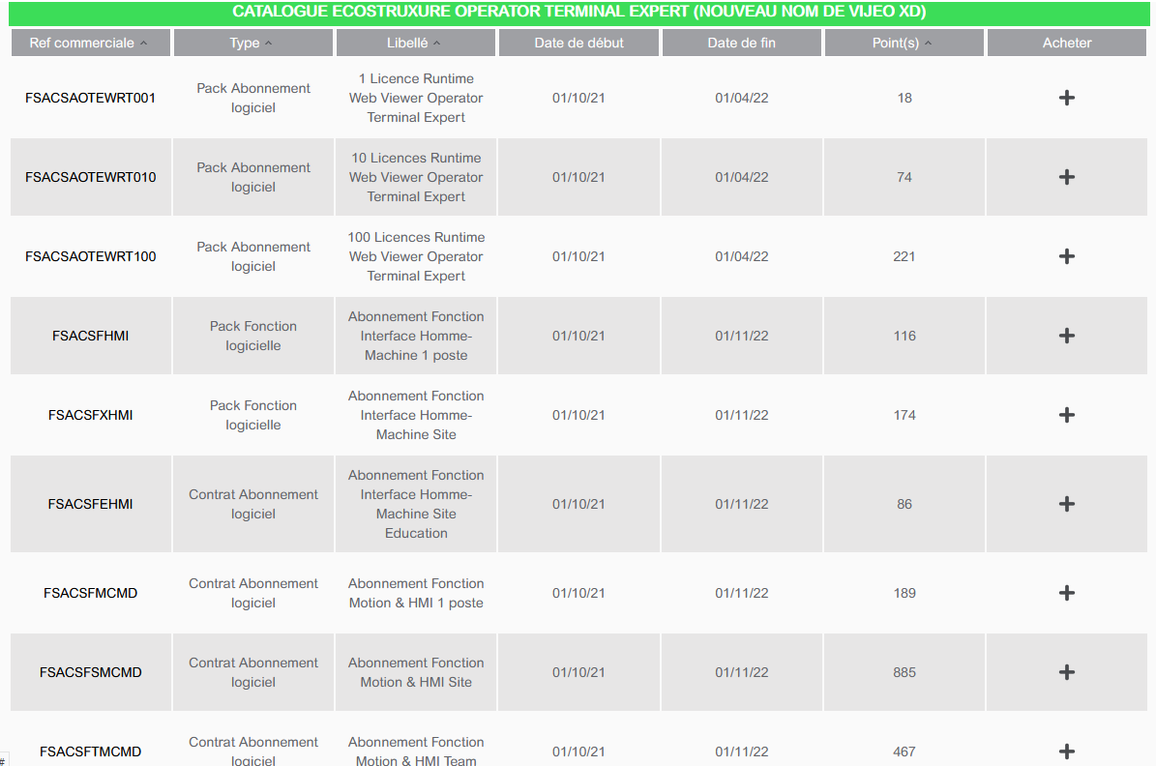Sort by Libellé column header
1156x766 pixels.
click(415, 43)
